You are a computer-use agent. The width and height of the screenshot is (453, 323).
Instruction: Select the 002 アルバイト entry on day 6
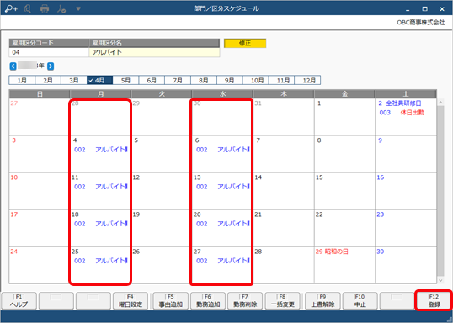(222, 150)
